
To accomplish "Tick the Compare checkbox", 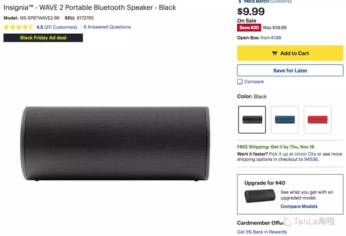I will 240,82.
